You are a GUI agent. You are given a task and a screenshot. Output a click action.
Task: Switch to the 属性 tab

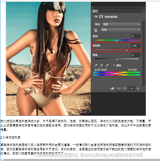pyautogui.click(x=95, y=11)
